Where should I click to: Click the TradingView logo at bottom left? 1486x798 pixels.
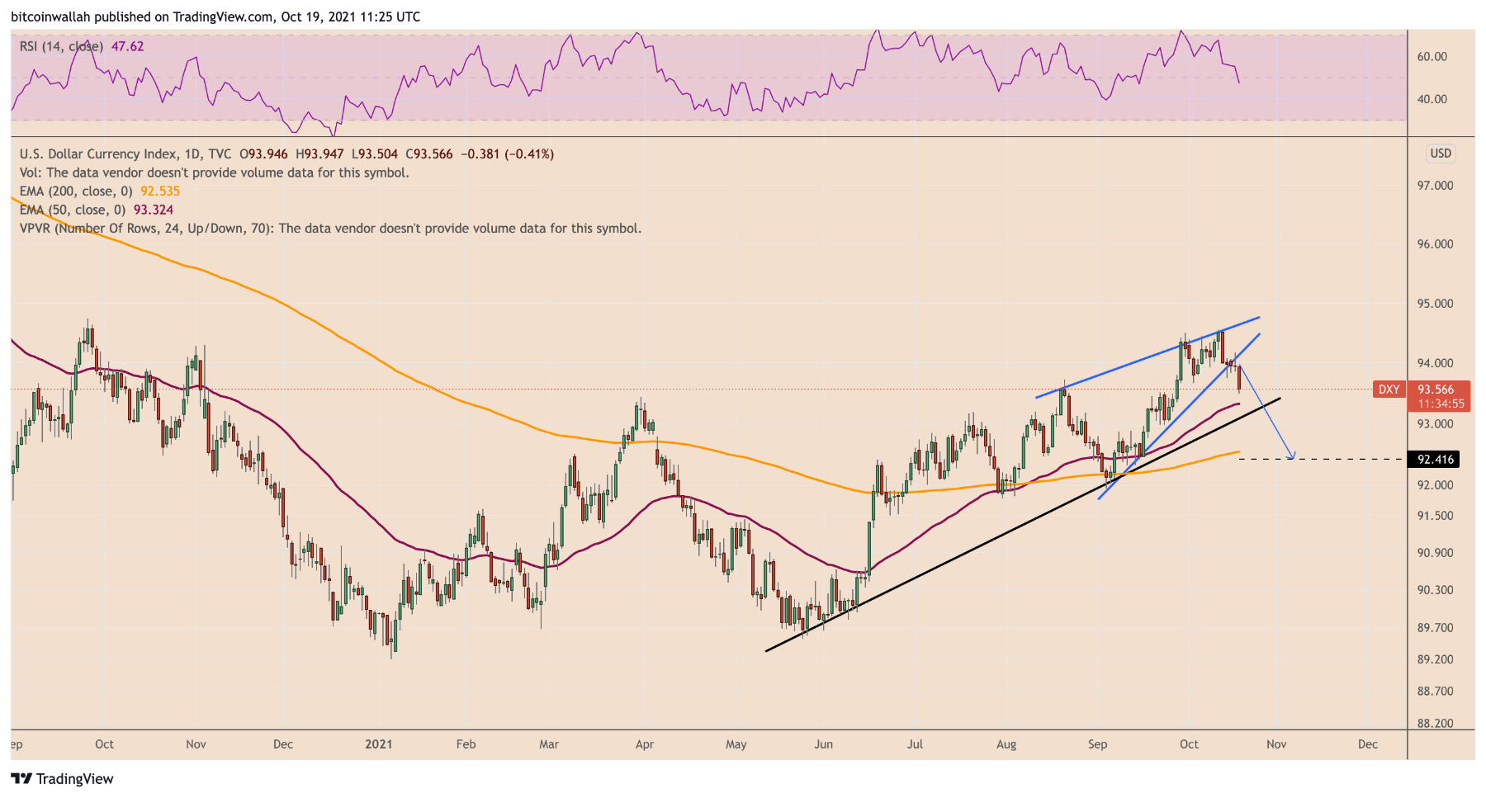point(62,779)
